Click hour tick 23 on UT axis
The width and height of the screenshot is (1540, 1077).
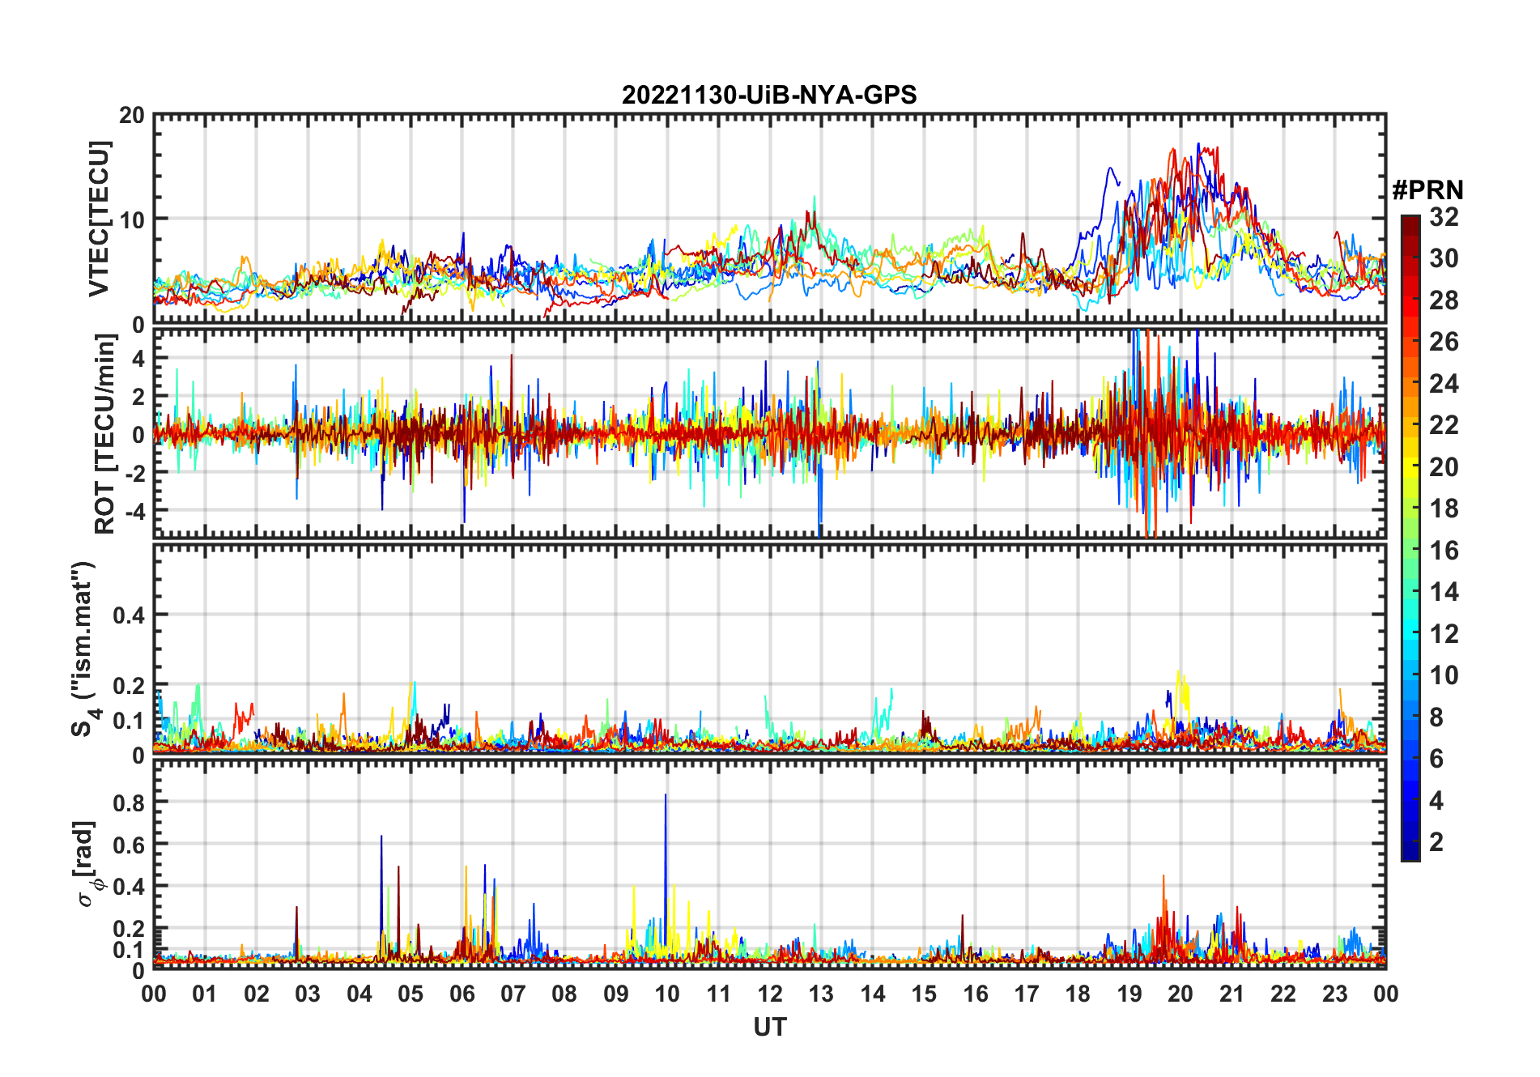tap(1335, 994)
